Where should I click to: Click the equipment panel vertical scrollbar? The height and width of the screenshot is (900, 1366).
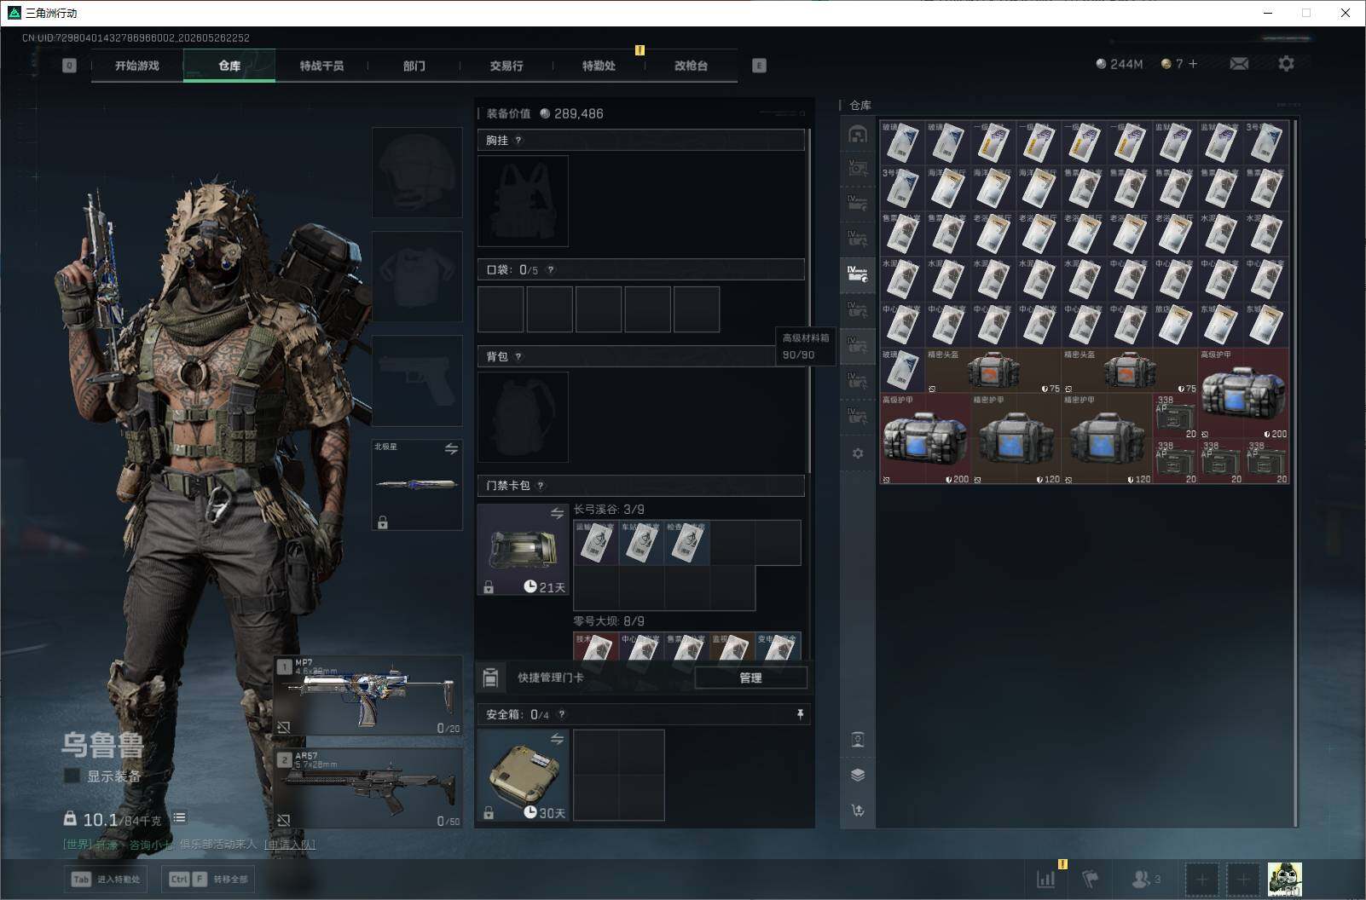click(x=808, y=301)
